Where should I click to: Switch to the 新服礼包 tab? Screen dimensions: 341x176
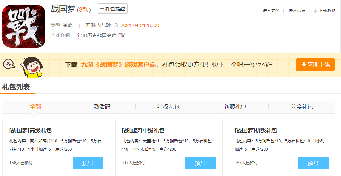coord(235,106)
